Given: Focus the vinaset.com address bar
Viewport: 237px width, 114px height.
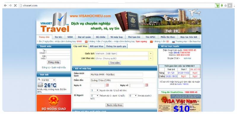Looking at the screenshot, I should (116, 6).
